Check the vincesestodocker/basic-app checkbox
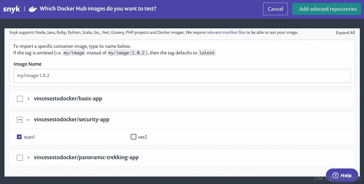Screen dimensions: 364x184 [x=20, y=98]
